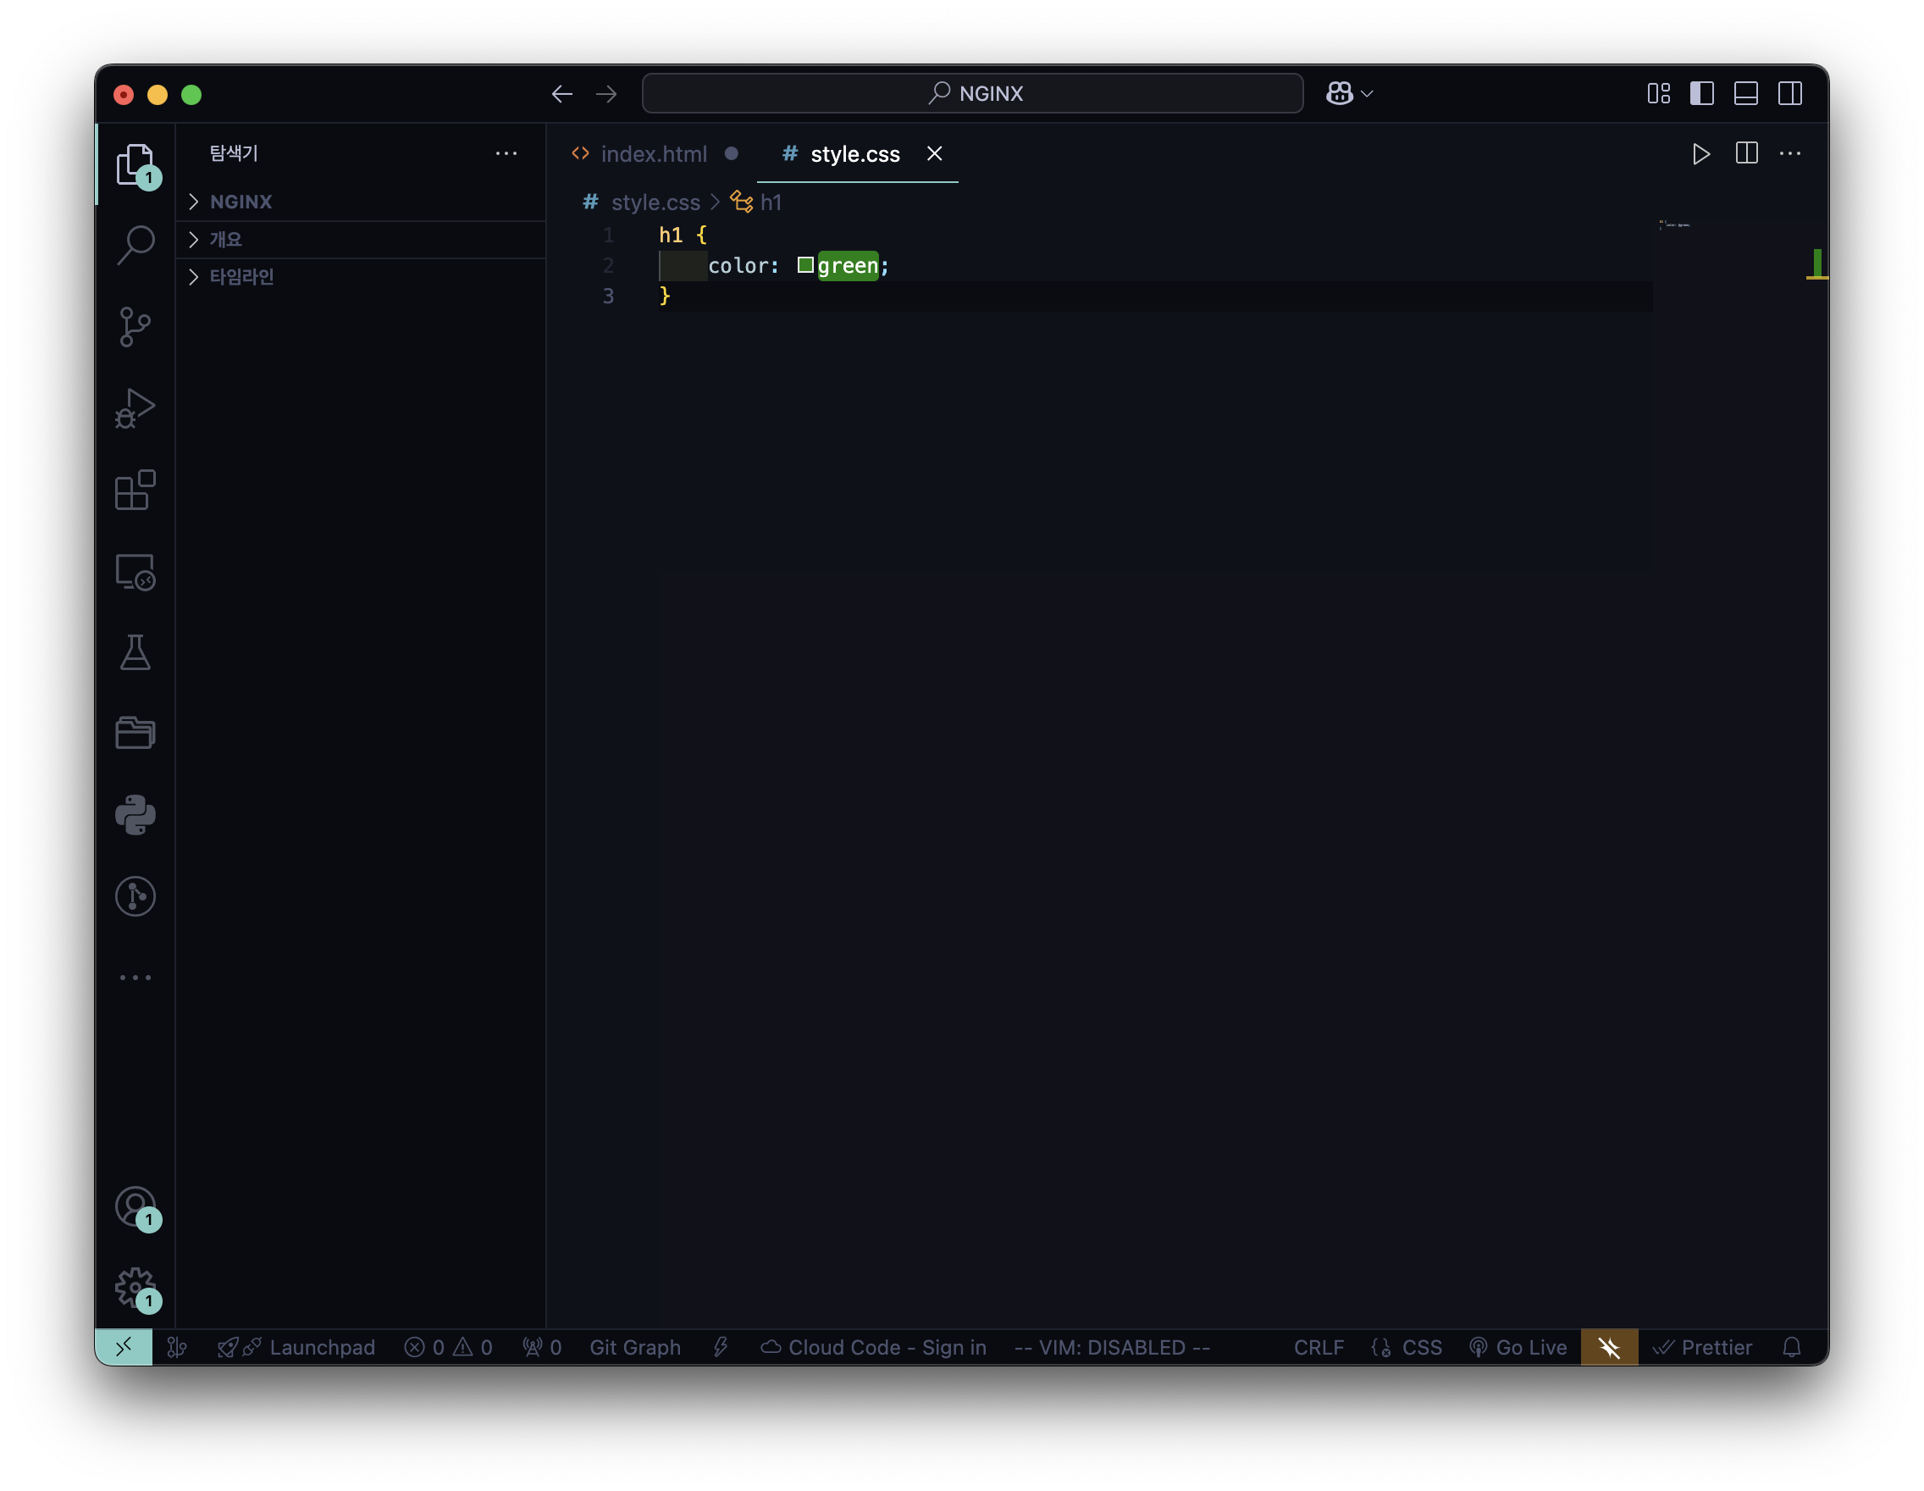Open the Source Control view
The width and height of the screenshot is (1924, 1491).
[x=135, y=327]
